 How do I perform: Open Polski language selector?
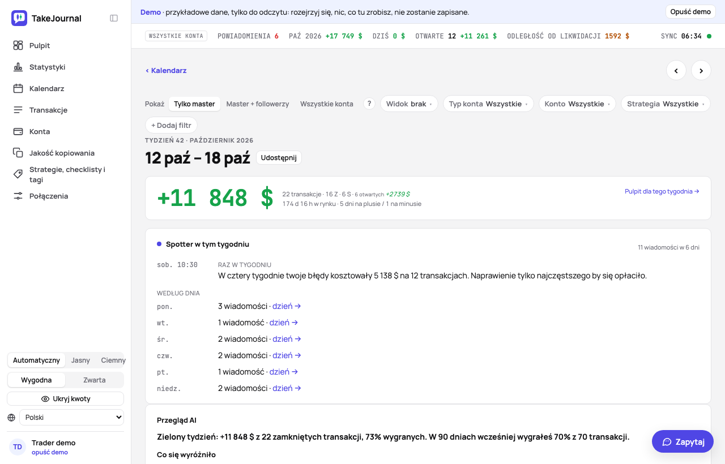(71, 418)
